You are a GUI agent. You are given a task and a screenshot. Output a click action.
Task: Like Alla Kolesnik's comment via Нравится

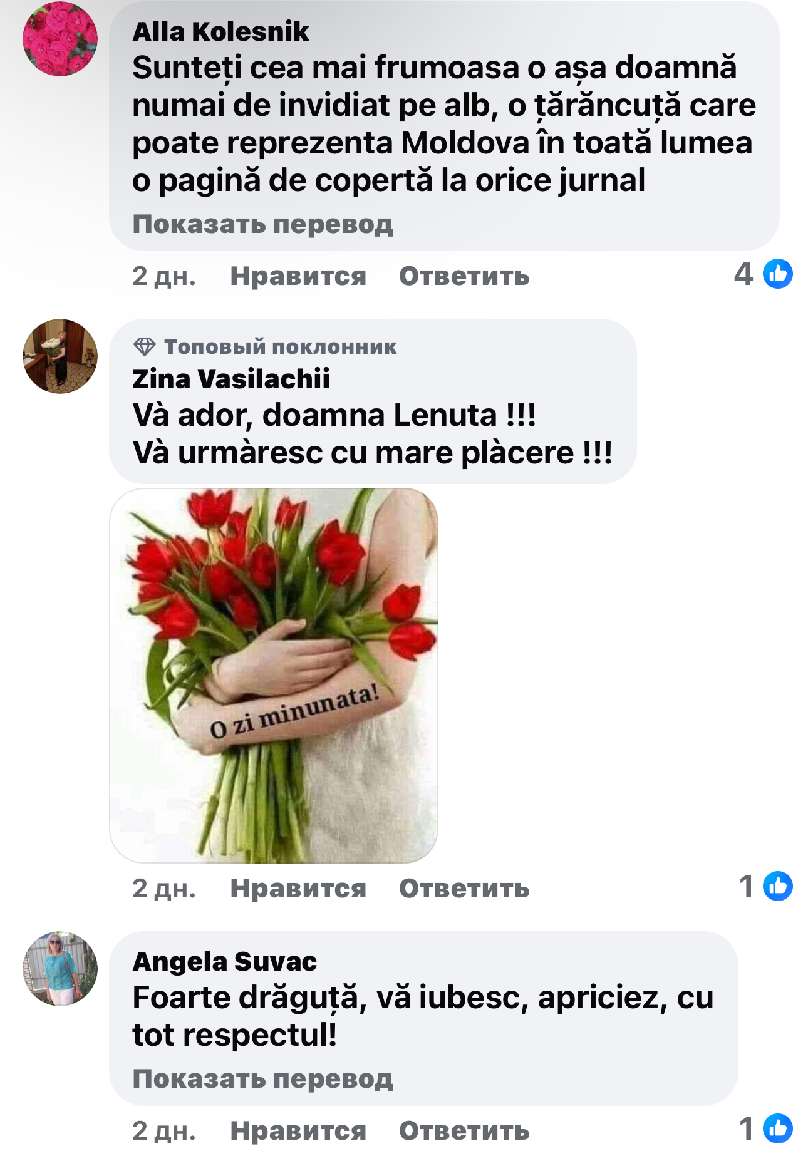tap(298, 276)
